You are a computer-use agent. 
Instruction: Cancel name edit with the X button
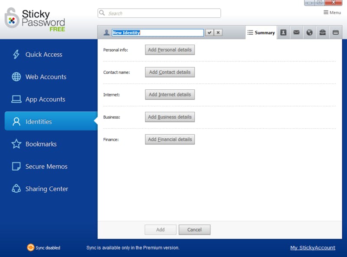[218, 33]
